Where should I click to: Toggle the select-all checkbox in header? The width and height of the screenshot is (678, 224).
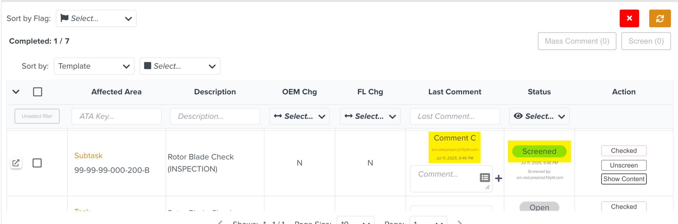pos(37,92)
